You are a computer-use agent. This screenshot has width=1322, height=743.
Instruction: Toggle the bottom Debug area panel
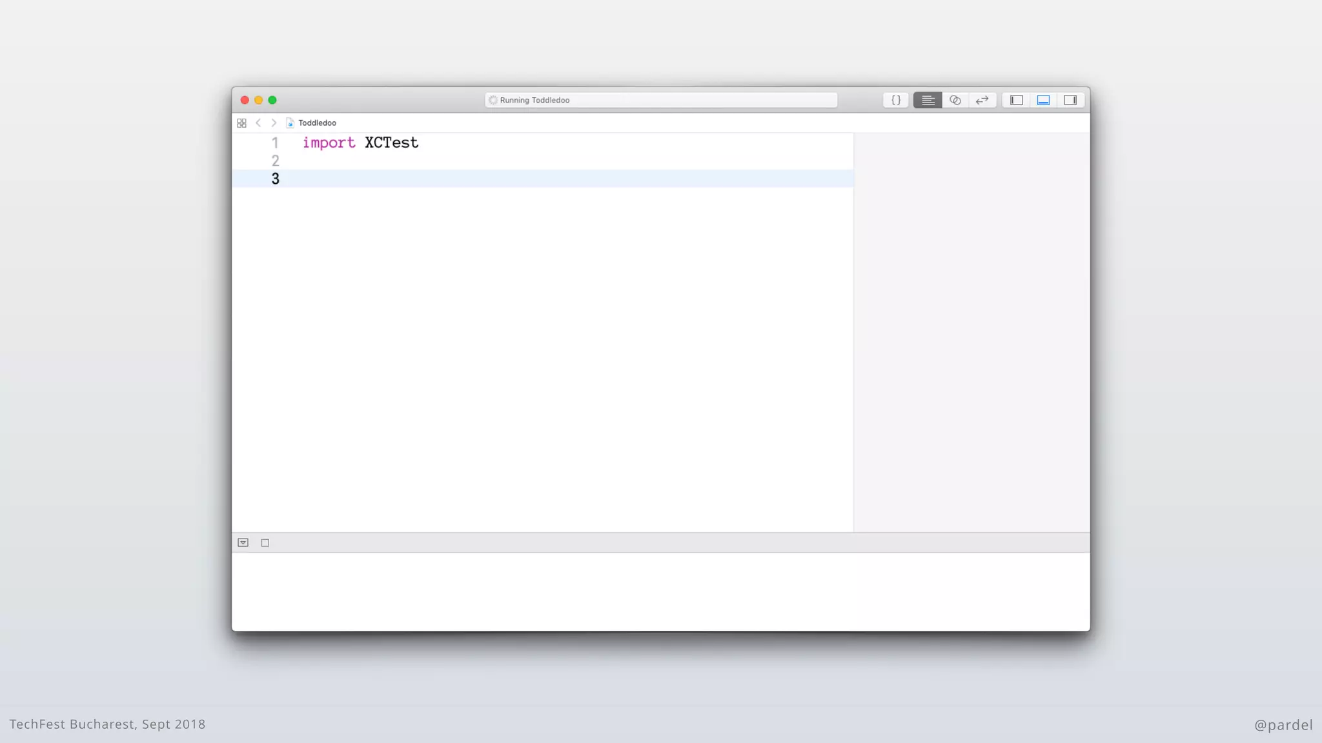point(1043,100)
